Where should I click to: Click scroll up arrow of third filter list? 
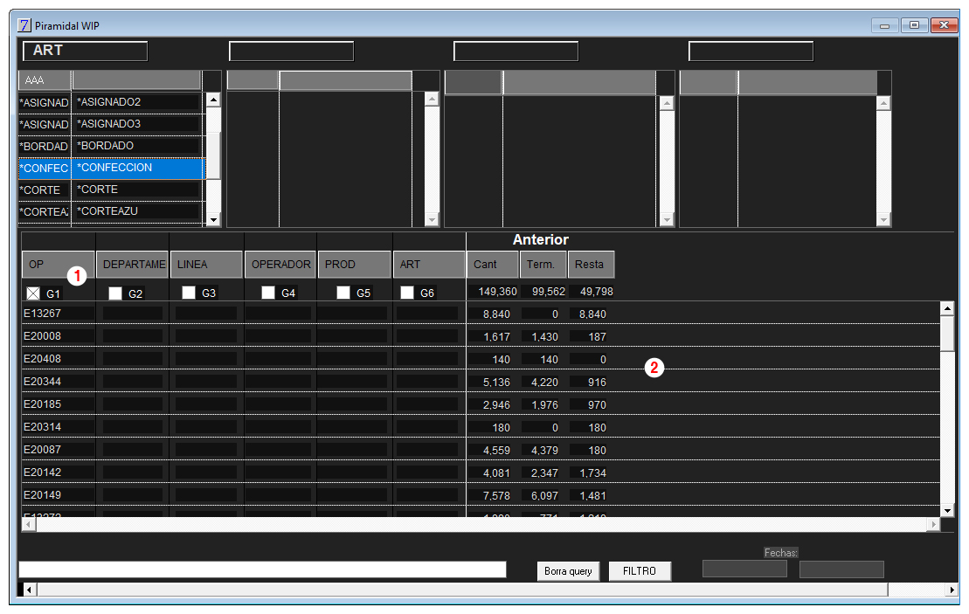(666, 103)
